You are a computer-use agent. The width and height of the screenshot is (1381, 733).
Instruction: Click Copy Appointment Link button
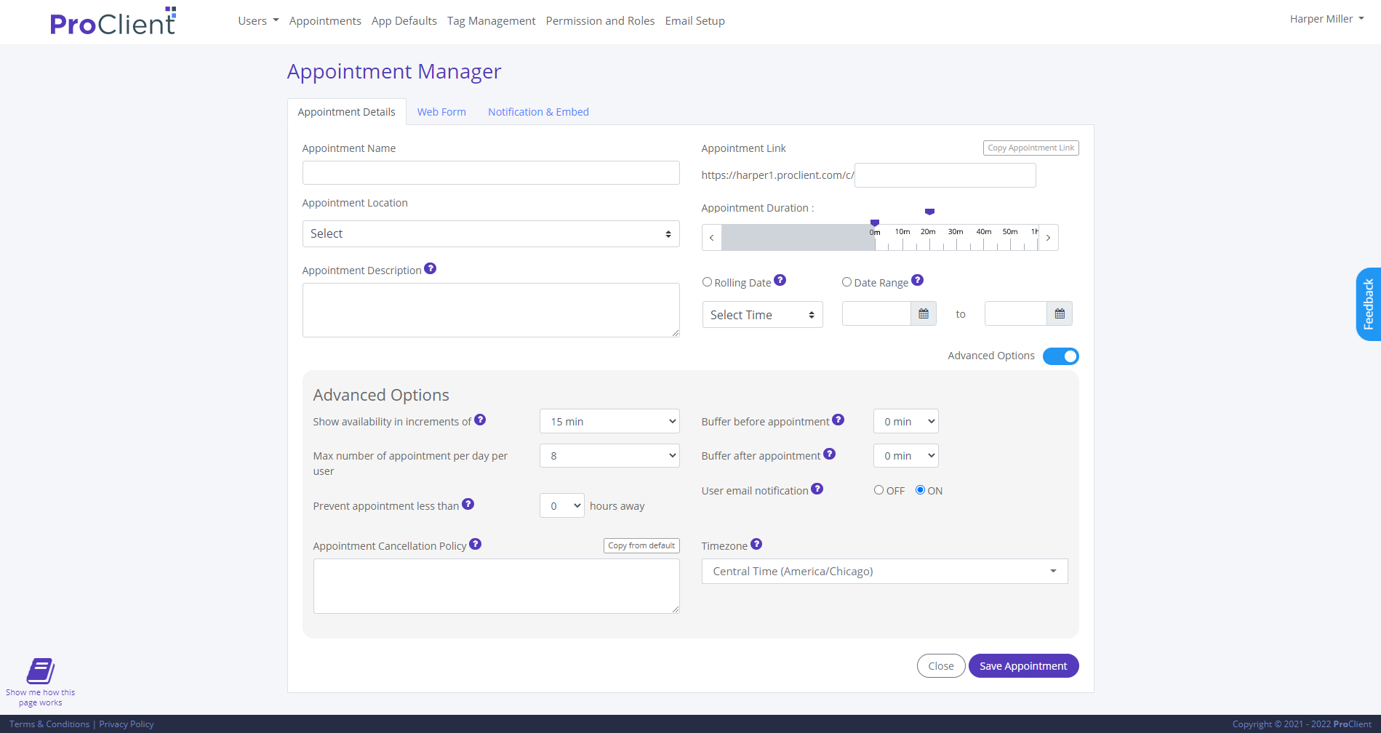pyautogui.click(x=1030, y=148)
